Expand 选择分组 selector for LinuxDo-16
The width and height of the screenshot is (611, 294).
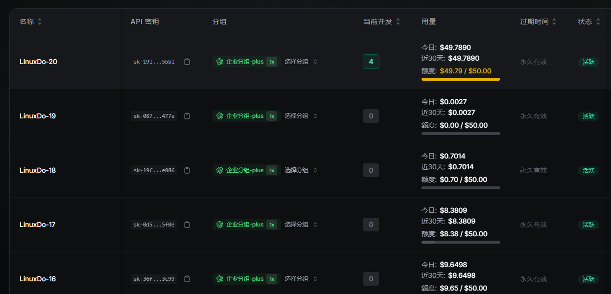point(301,279)
